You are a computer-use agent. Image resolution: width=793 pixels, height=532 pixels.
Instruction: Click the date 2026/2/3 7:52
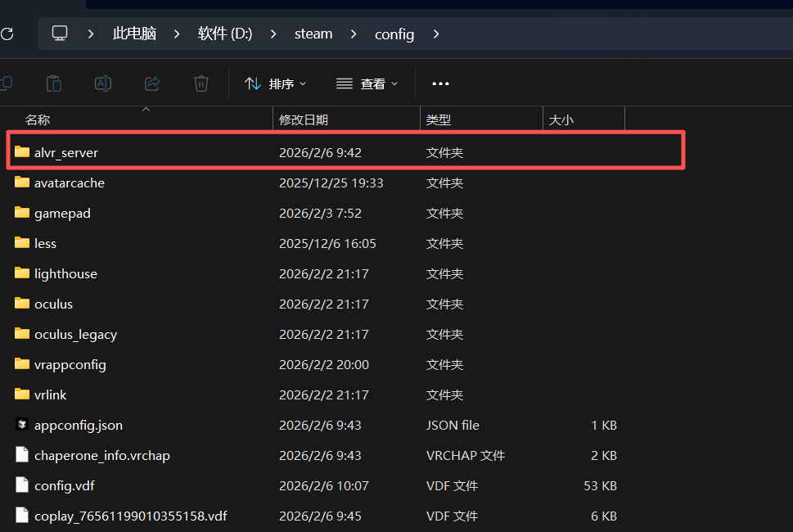pos(320,213)
